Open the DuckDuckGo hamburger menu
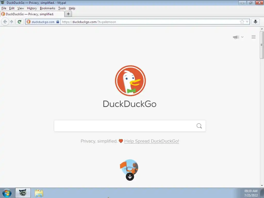Viewport: 264px width, 198px height. (x=253, y=37)
